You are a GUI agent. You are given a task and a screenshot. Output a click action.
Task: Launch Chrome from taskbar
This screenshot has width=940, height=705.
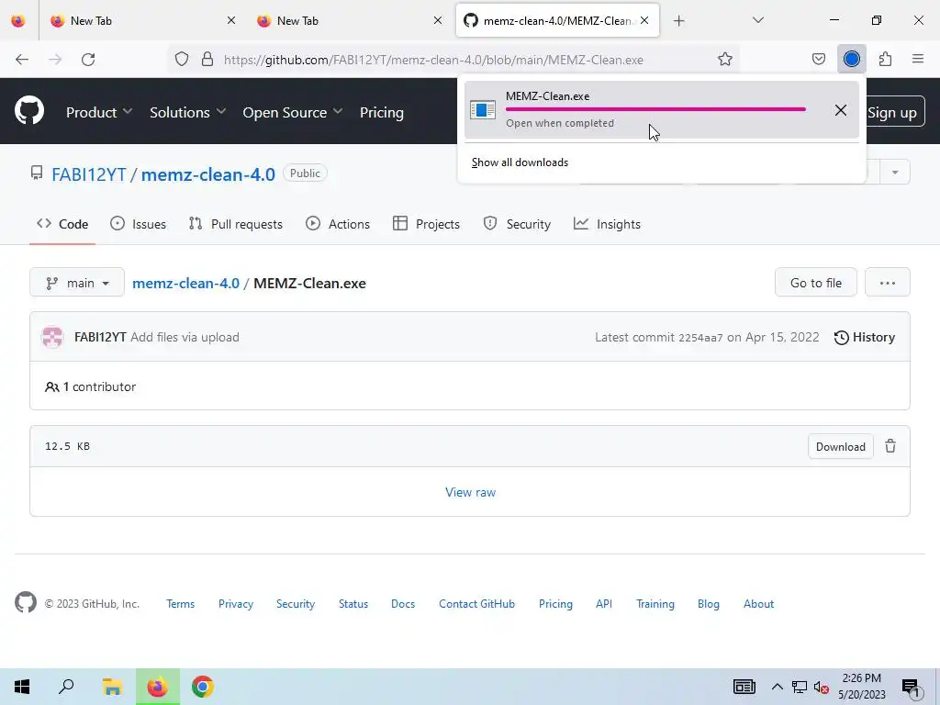[203, 687]
